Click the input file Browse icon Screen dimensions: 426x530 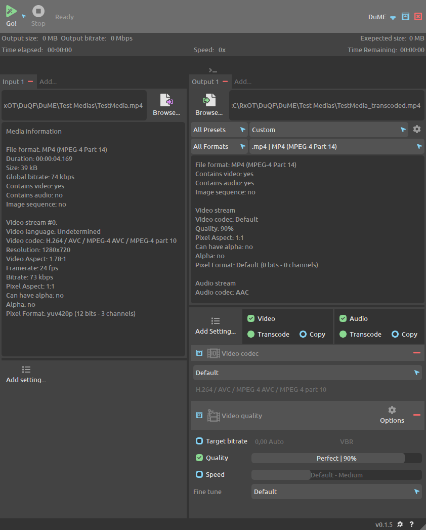tap(166, 100)
